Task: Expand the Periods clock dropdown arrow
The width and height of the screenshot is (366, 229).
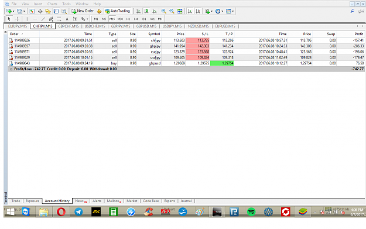Action: (x=222, y=11)
